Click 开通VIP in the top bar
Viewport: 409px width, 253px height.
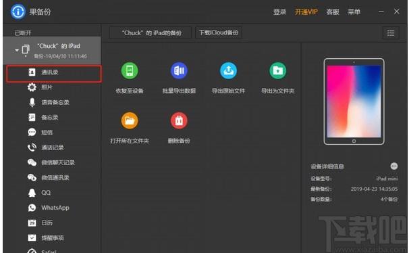(306, 12)
